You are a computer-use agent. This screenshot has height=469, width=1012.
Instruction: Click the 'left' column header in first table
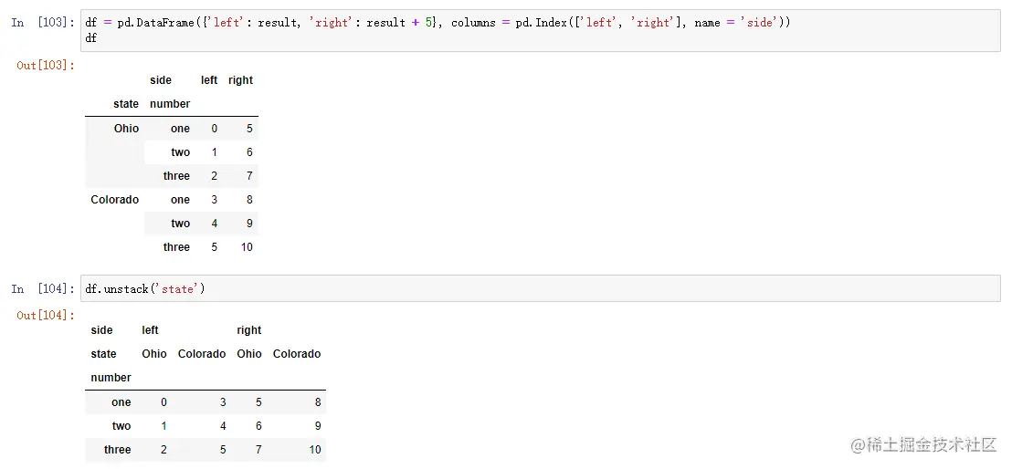point(209,80)
